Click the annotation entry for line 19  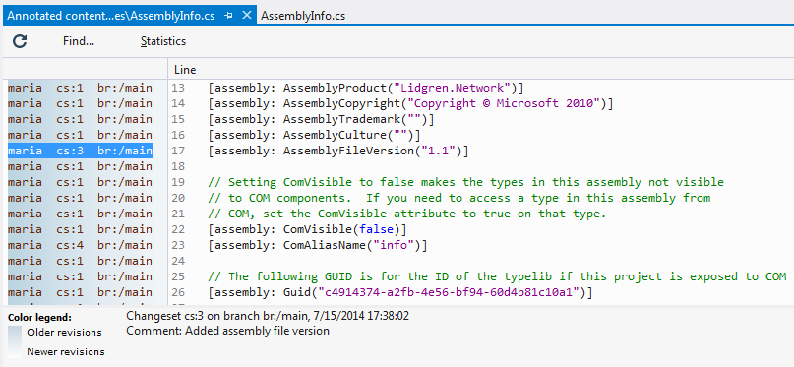point(80,182)
